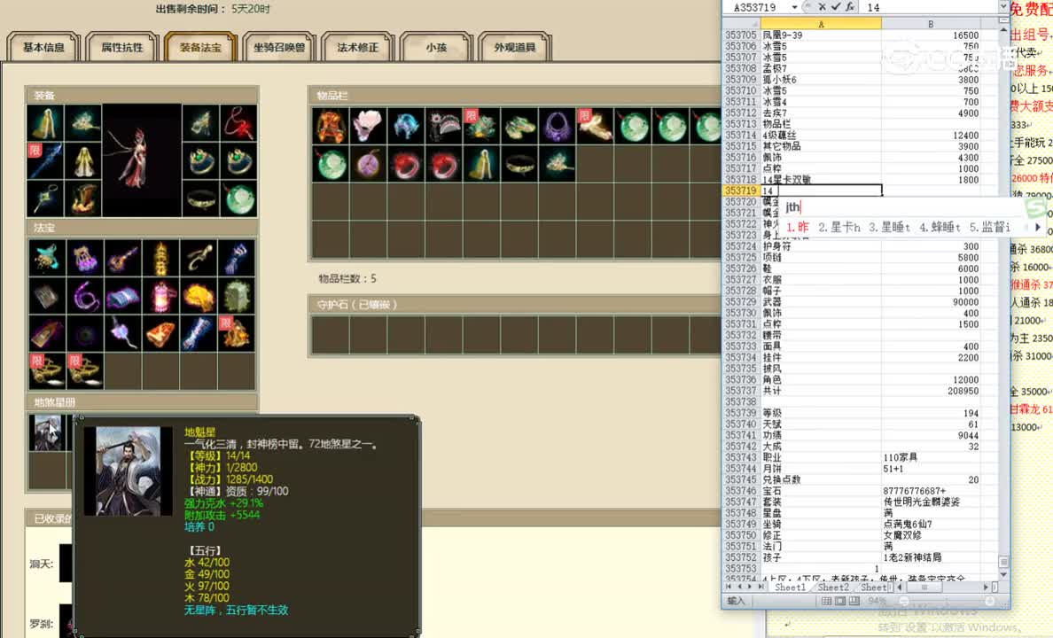Show next IME candidates arrow
Image resolution: width=1053 pixels, height=638 pixels.
click(x=1038, y=228)
